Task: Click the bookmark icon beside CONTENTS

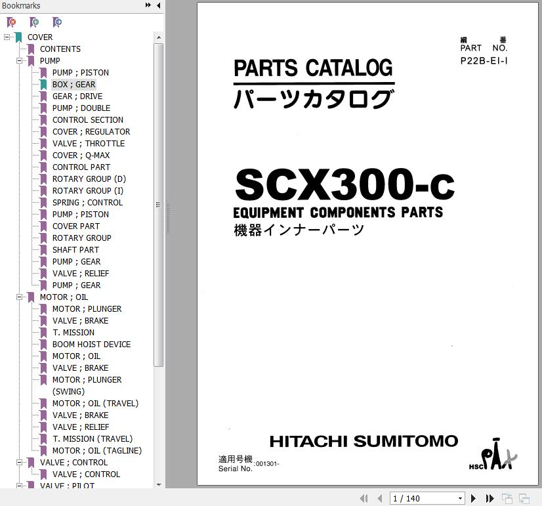Action: click(31, 49)
